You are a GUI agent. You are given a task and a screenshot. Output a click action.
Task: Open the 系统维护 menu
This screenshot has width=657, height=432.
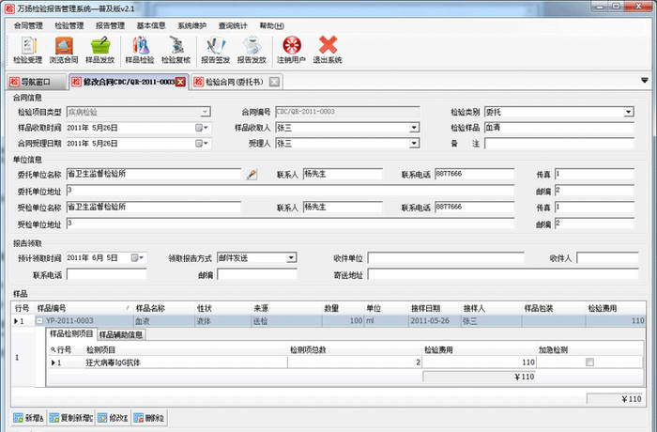pos(191,25)
